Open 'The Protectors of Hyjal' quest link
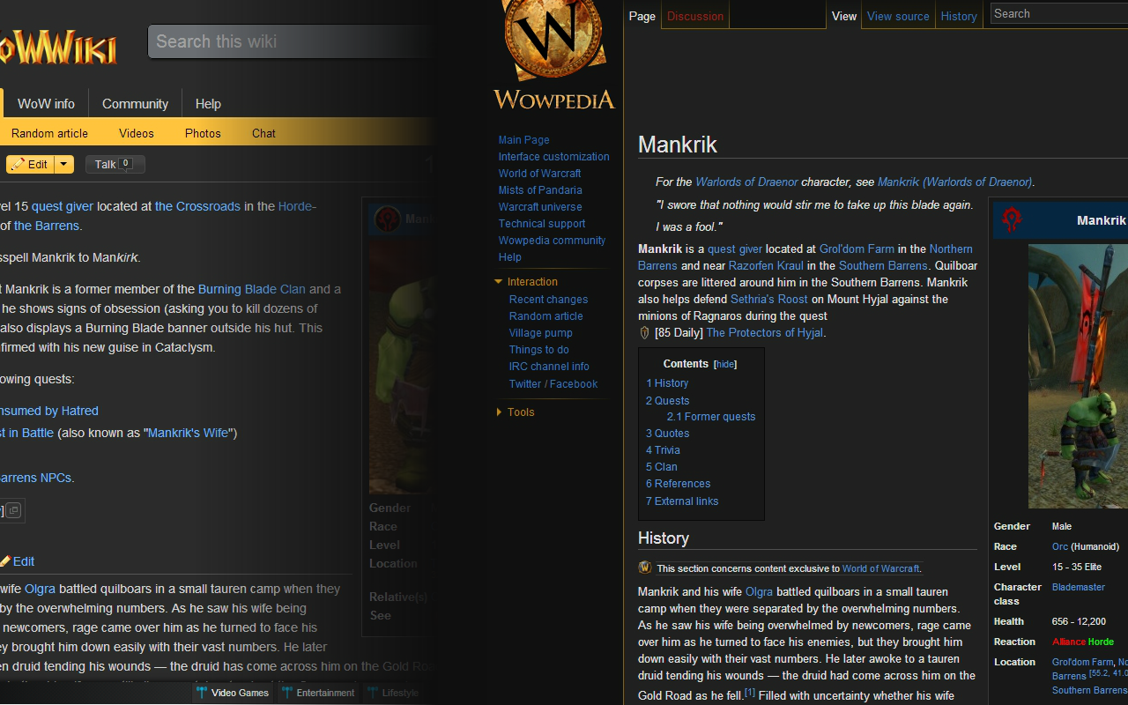The image size is (1128, 705). coord(764,333)
